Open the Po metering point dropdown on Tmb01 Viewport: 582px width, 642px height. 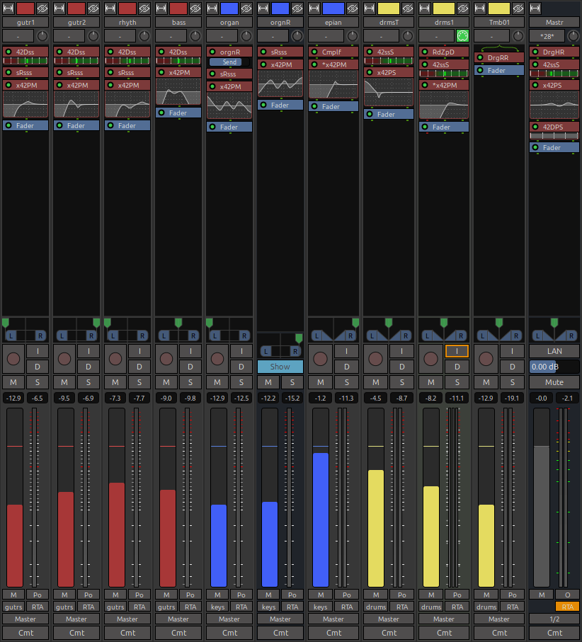513,595
